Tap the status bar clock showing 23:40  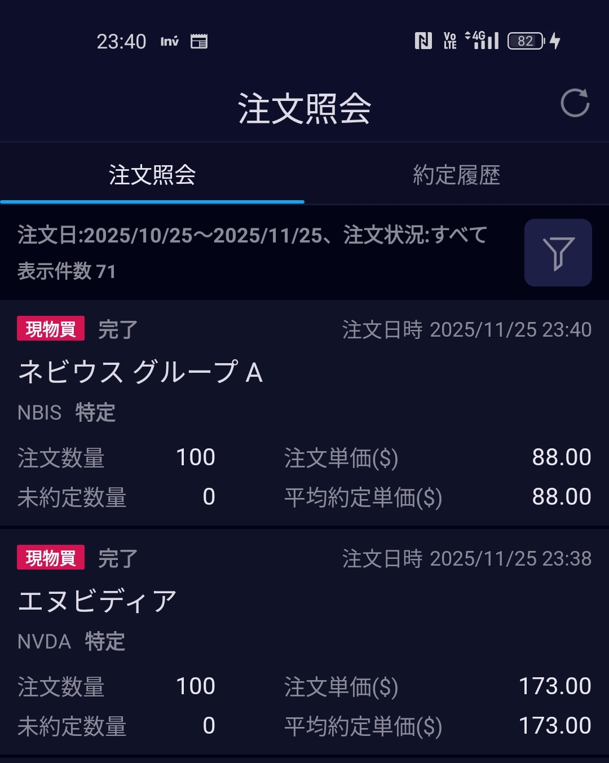point(121,41)
